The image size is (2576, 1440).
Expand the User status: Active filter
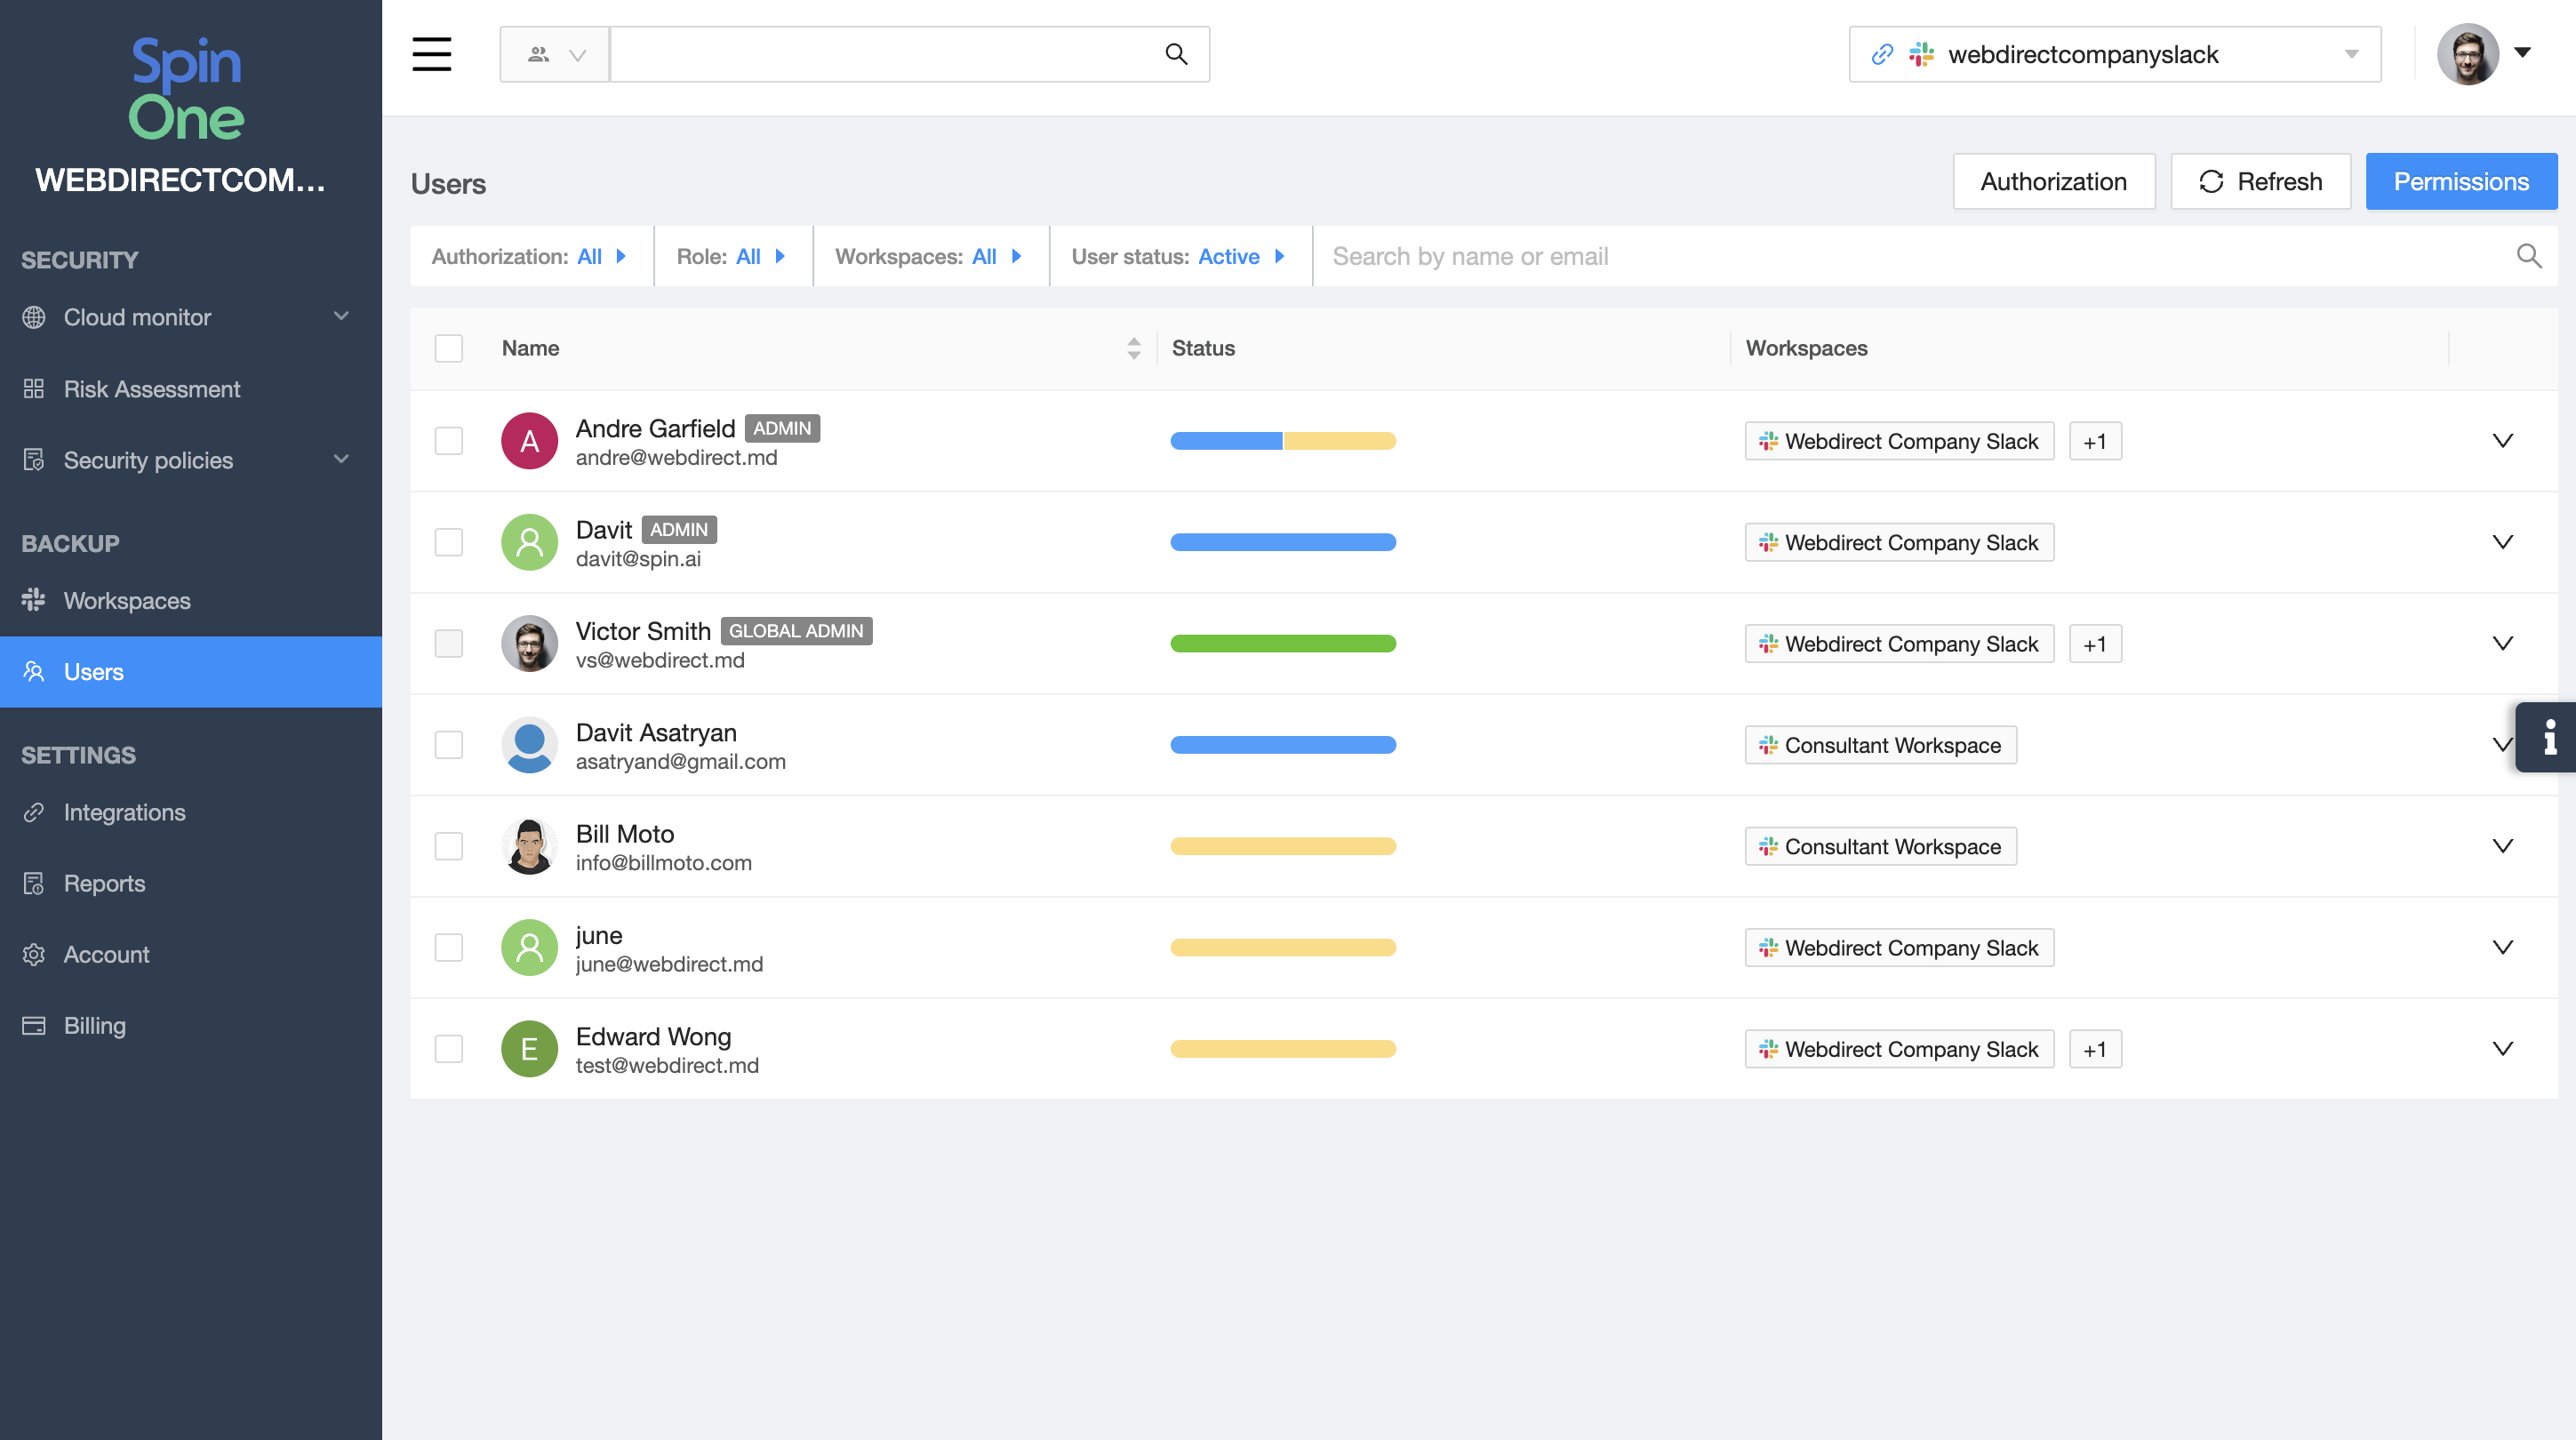click(1179, 256)
